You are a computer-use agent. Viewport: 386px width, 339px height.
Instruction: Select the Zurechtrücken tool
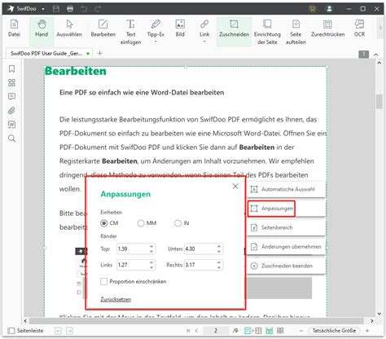point(327,29)
